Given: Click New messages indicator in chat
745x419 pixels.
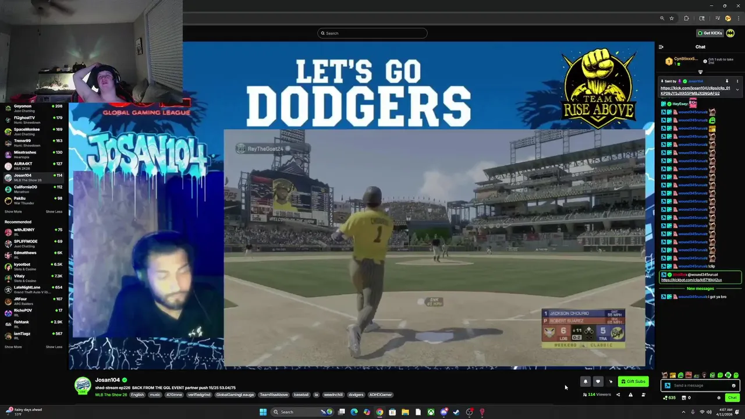Looking at the screenshot, I should click(x=700, y=289).
